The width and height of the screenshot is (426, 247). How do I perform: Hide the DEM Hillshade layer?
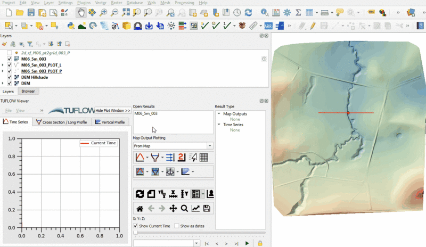point(10,77)
